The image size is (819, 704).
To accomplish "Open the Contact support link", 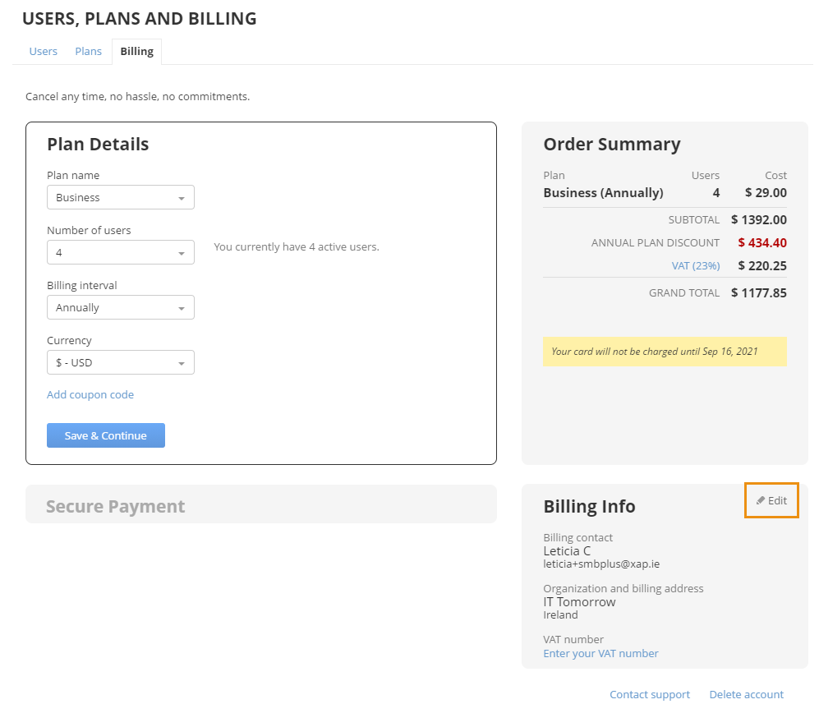I will 650,694.
